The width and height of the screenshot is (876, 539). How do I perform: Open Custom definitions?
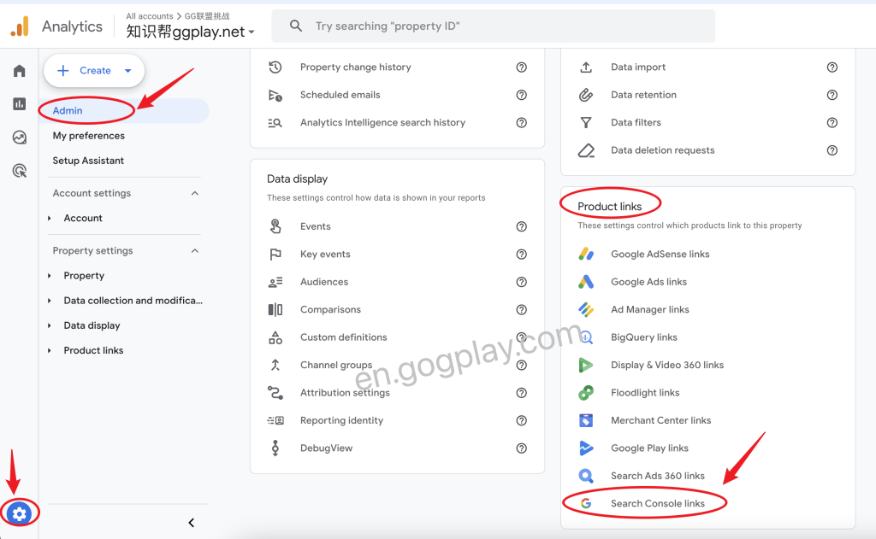click(344, 337)
